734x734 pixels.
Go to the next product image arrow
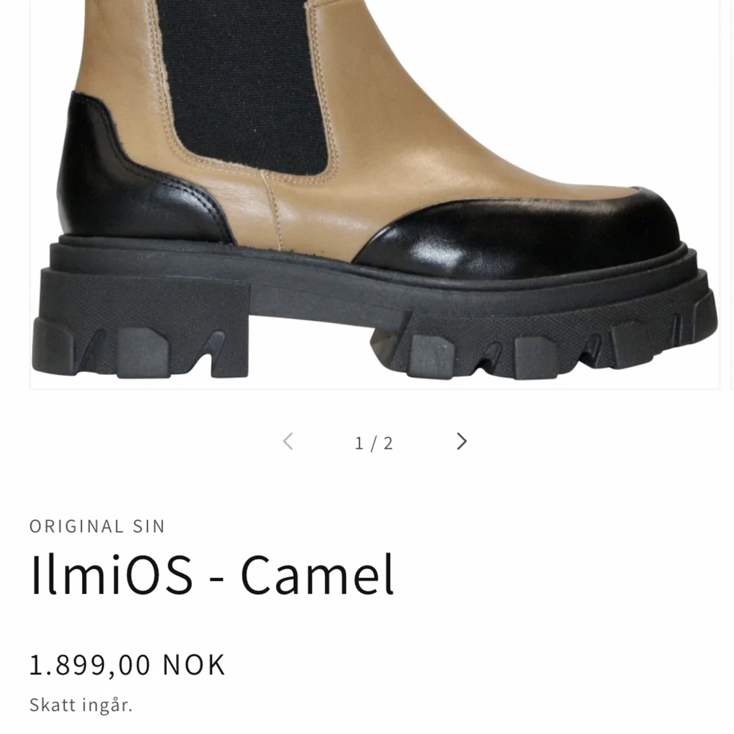pos(461,442)
